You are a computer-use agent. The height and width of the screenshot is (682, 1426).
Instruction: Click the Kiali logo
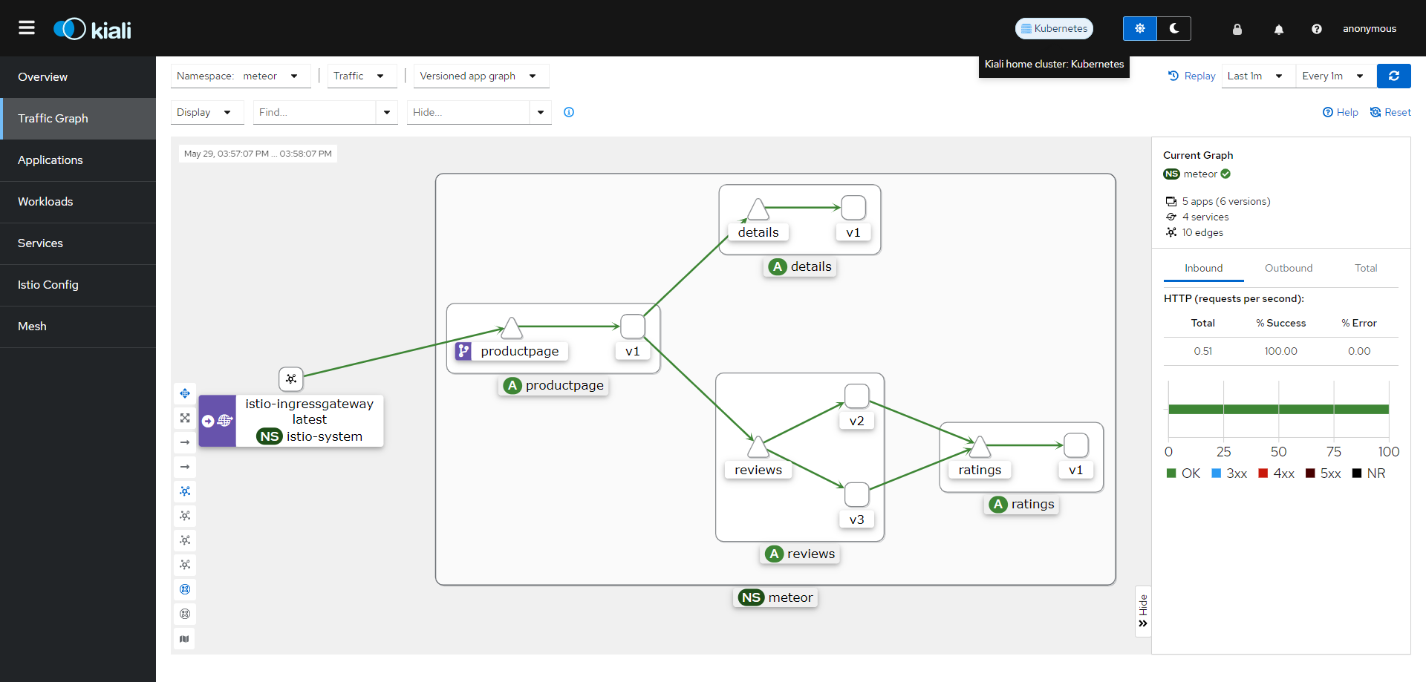point(92,29)
